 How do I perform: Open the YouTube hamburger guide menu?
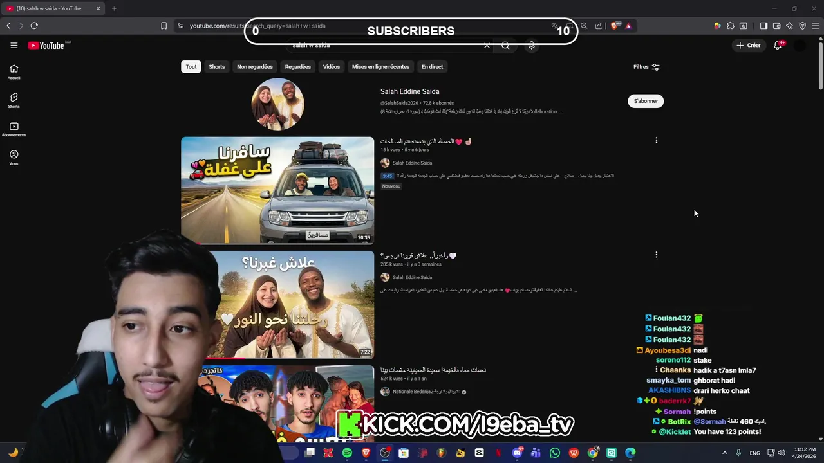(x=14, y=45)
